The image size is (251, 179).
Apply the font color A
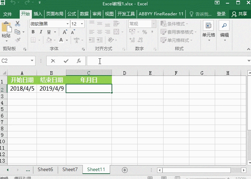tap(61, 40)
